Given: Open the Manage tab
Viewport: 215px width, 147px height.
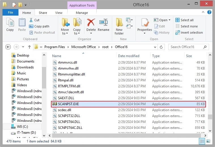Looking at the screenshot, I should (x=82, y=13).
